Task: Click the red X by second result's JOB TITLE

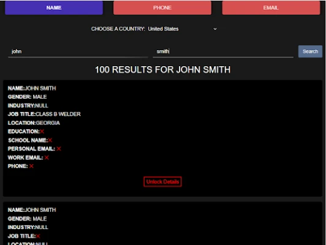Action: [38, 236]
